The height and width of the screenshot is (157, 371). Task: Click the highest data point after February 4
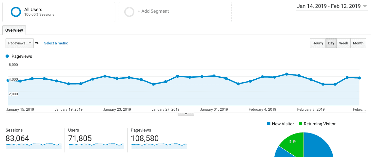click(x=286, y=74)
